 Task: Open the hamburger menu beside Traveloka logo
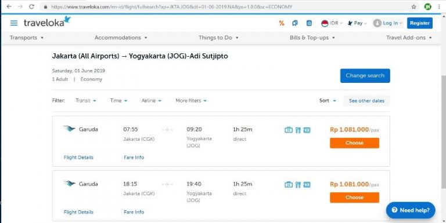tap(14, 23)
